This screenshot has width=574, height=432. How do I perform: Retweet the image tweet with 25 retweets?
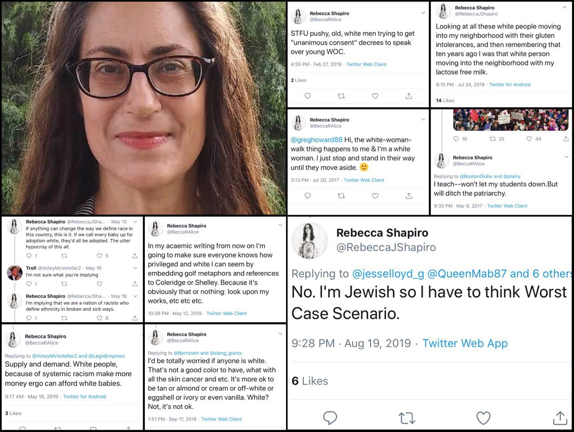(x=492, y=139)
